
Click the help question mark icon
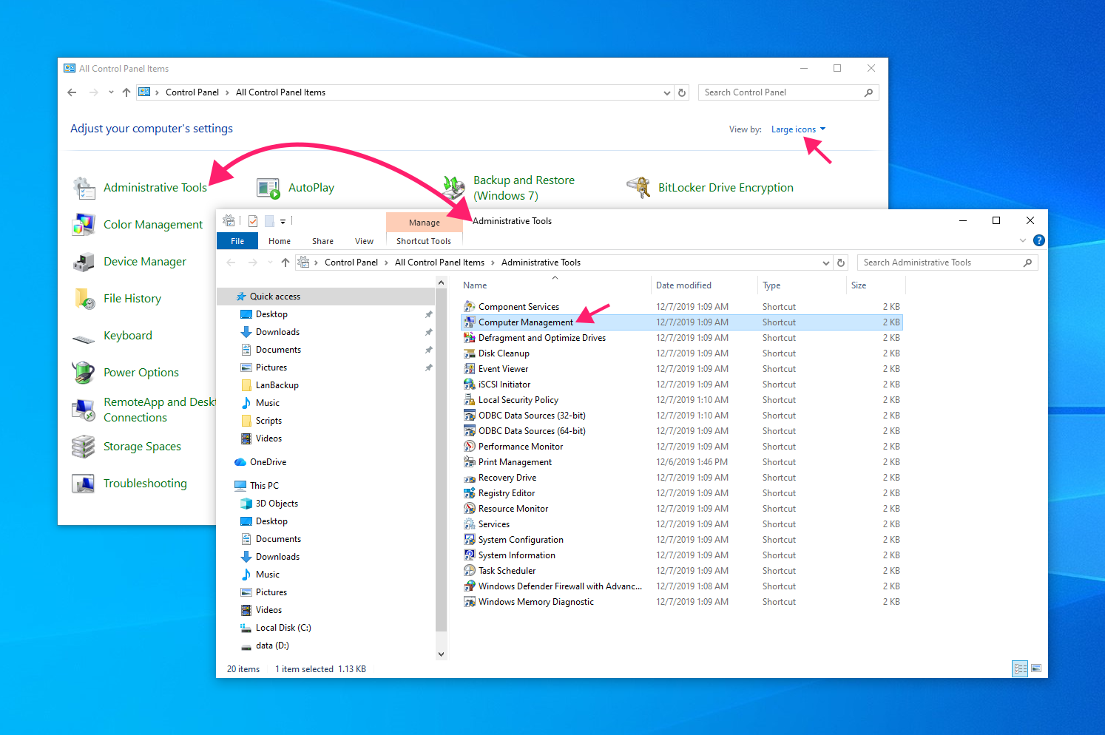click(1039, 240)
